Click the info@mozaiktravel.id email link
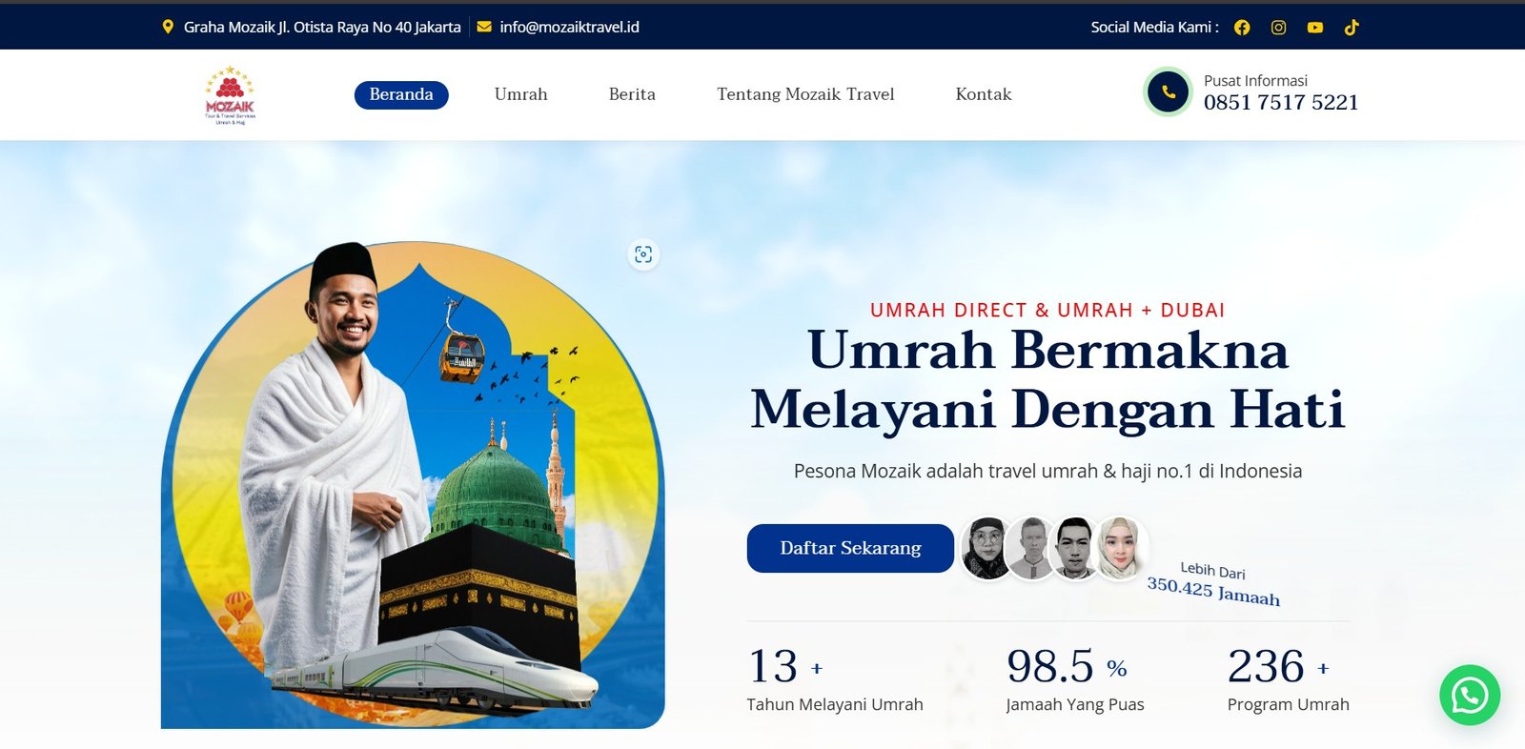 coord(569,27)
